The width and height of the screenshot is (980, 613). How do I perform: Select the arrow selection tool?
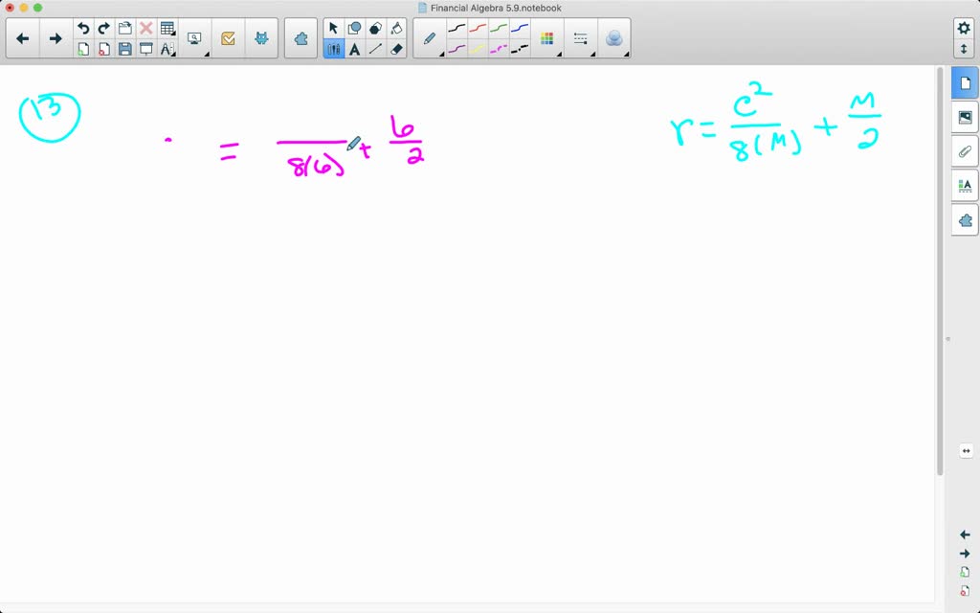(x=333, y=27)
